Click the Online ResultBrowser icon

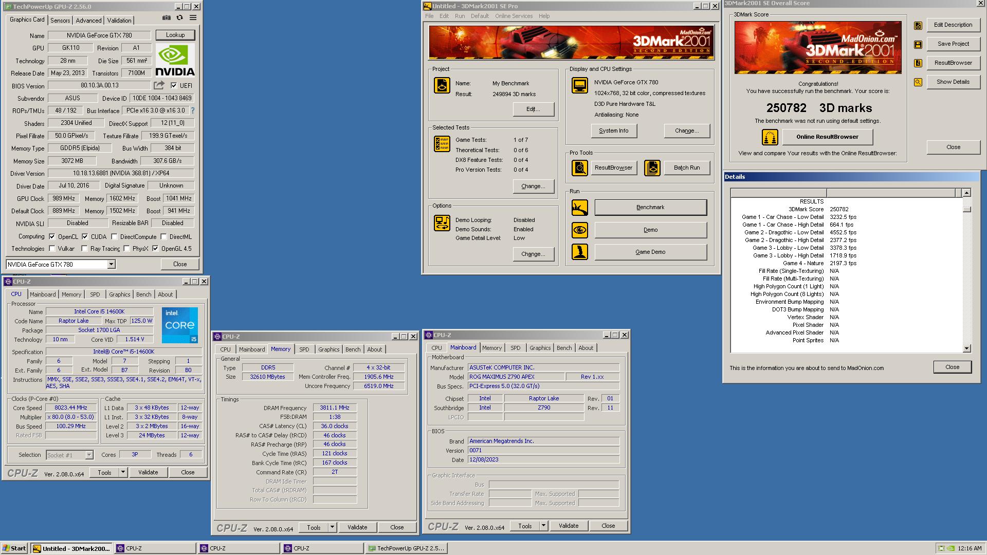(x=770, y=137)
